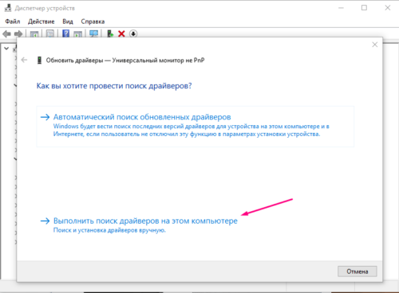Click the Отмена button
The width and height of the screenshot is (399, 293).
[358, 272]
